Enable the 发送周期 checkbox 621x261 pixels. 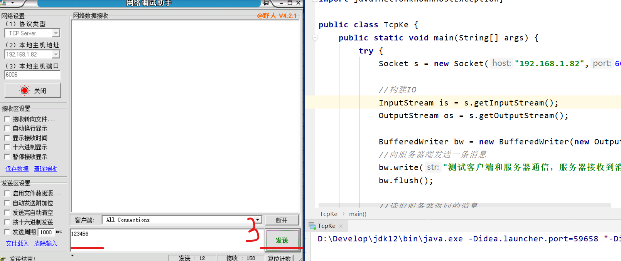(7, 232)
